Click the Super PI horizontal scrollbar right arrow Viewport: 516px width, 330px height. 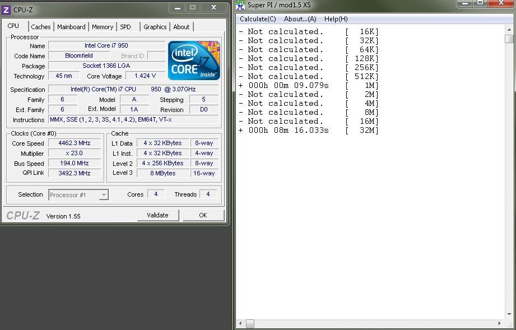(499, 323)
